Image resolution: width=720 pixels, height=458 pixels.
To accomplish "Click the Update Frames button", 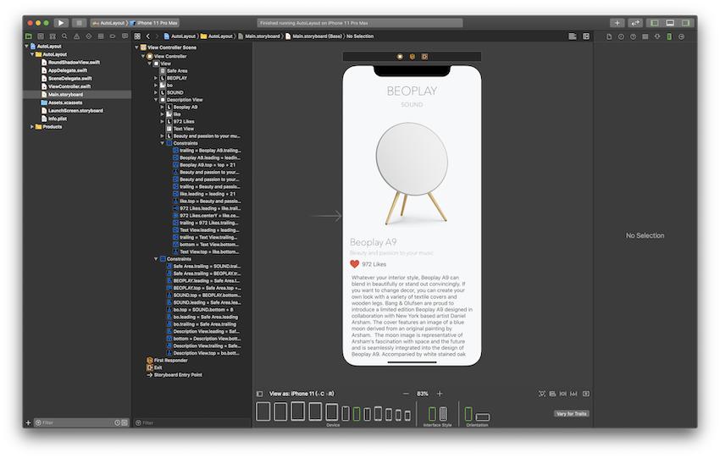I will click(542, 394).
